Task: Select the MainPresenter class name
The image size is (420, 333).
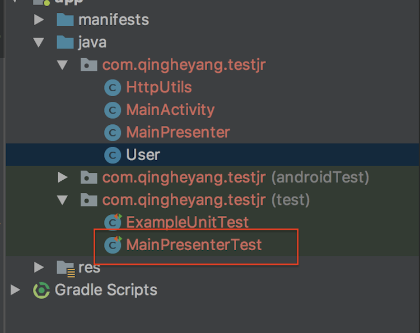Action: pyautogui.click(x=178, y=133)
